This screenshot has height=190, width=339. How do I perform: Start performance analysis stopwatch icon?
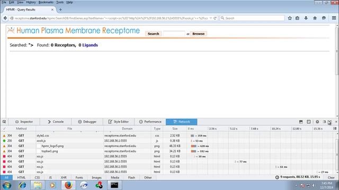click(x=277, y=177)
